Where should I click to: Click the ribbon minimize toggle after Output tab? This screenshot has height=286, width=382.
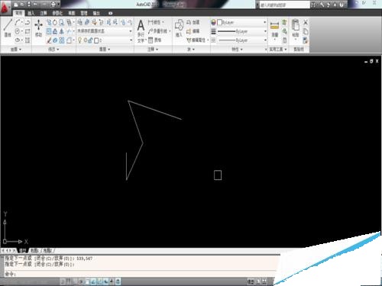pos(110,13)
